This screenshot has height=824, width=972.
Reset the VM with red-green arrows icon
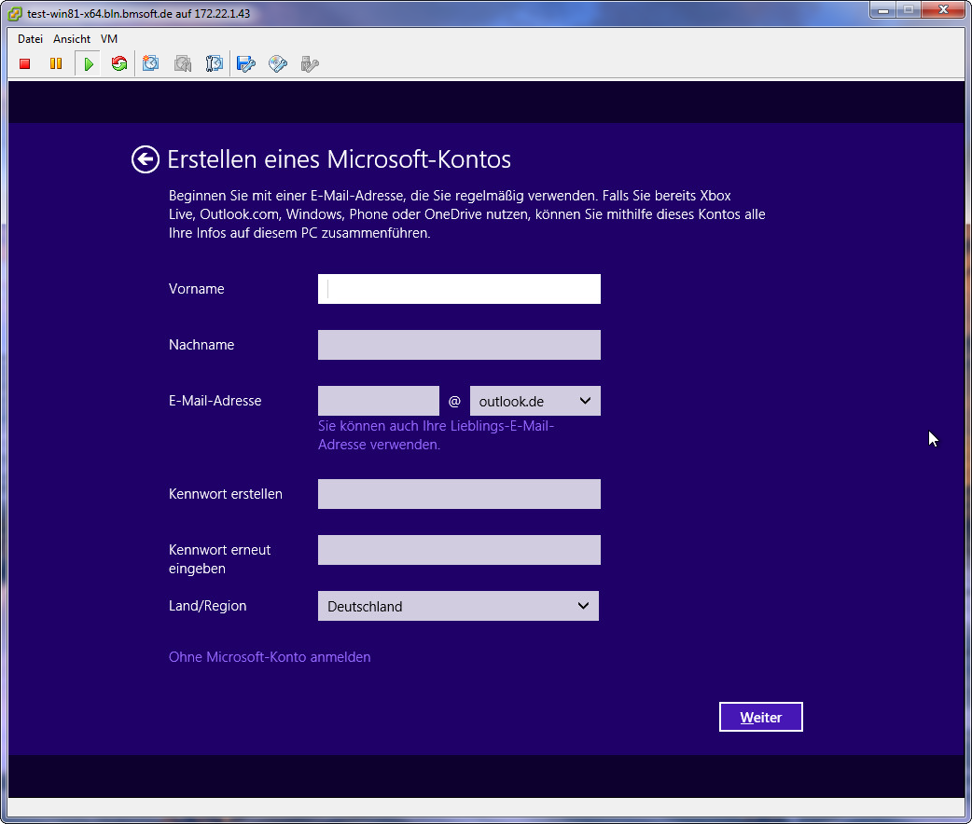[x=119, y=63]
